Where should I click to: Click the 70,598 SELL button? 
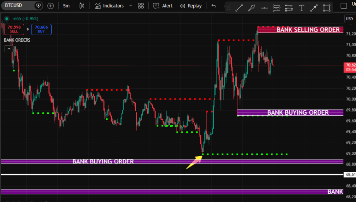[x=14, y=29]
